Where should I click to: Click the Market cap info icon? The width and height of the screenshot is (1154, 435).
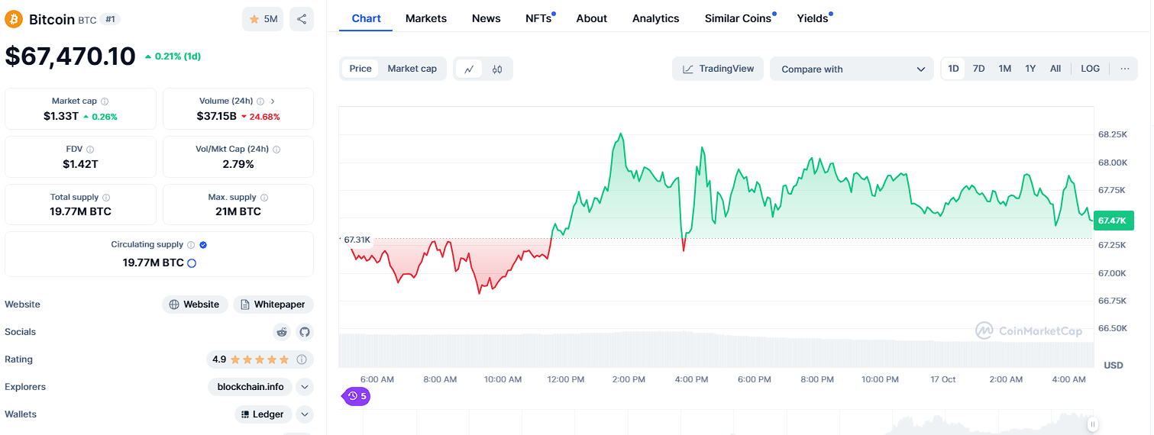point(105,101)
